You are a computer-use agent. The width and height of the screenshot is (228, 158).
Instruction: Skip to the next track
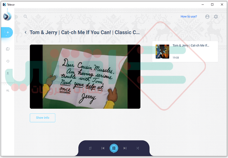(x=125, y=148)
